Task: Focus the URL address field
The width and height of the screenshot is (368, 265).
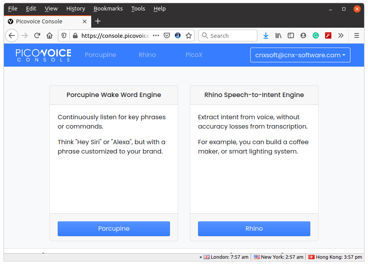Action: pos(115,36)
